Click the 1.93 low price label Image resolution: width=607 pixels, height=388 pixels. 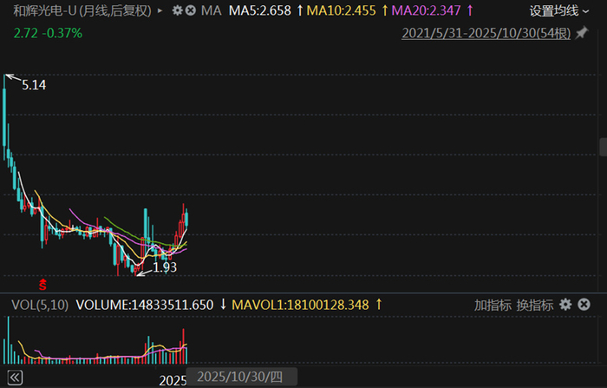(x=165, y=267)
